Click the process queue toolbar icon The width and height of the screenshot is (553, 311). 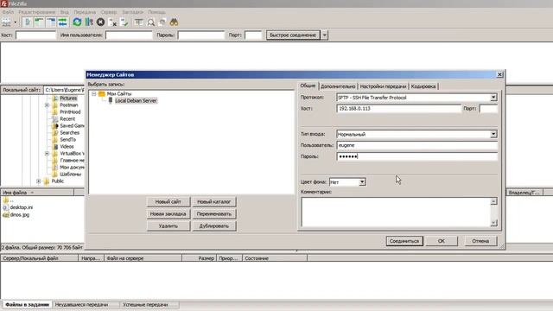[89, 22]
